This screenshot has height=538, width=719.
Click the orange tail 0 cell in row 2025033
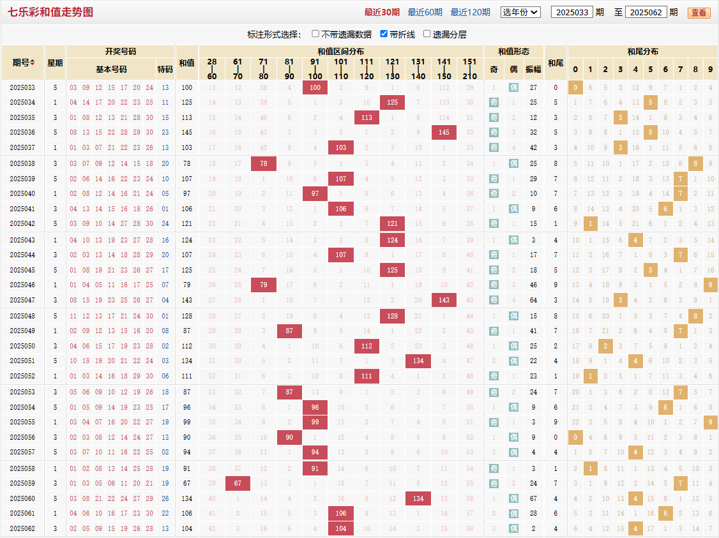[x=575, y=87]
